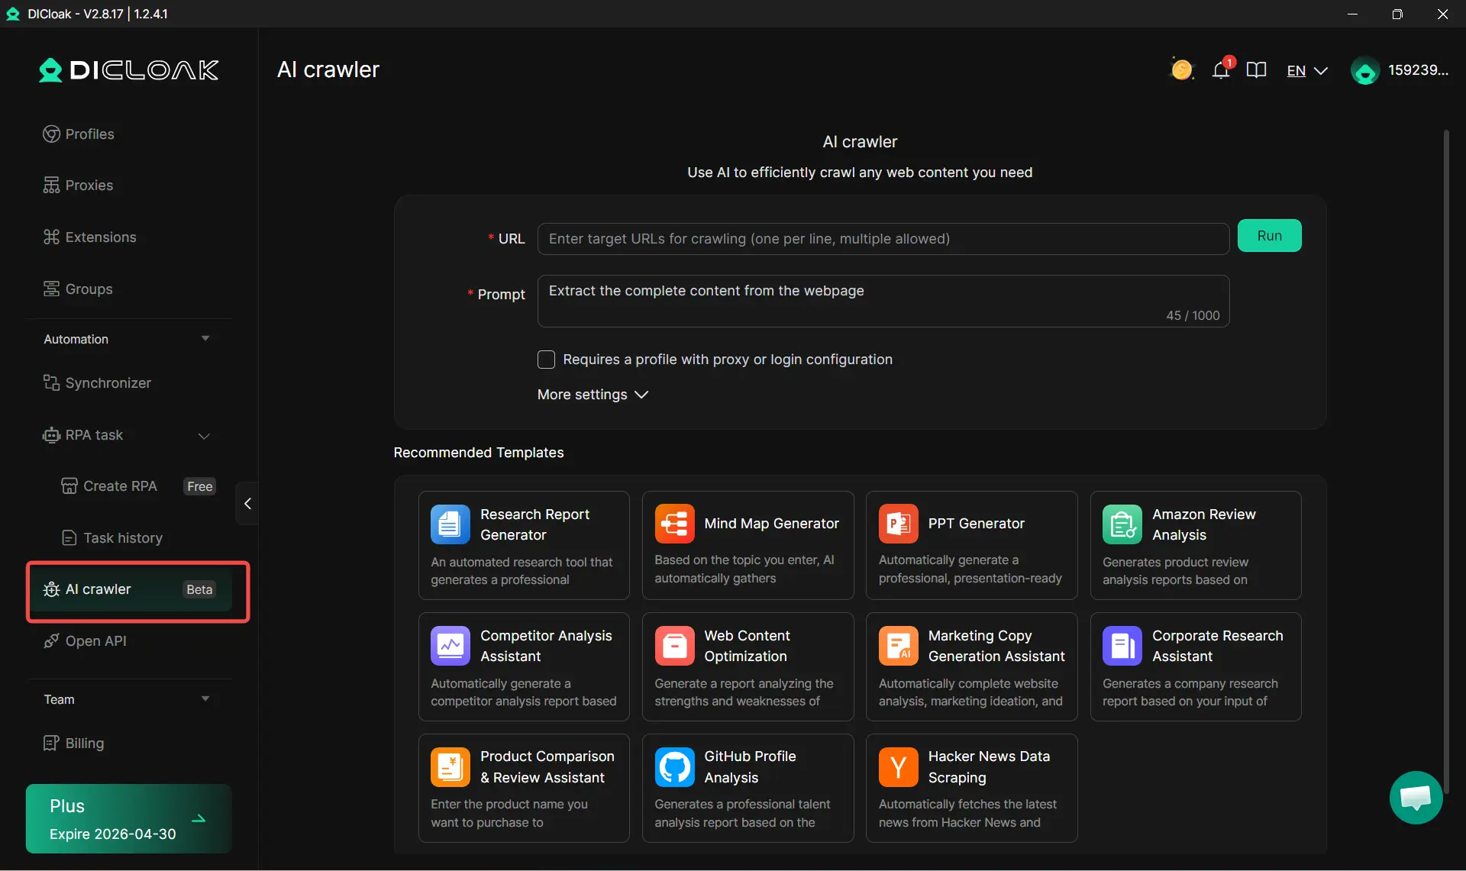
Task: Click the notification bell icon
Action: click(1220, 70)
